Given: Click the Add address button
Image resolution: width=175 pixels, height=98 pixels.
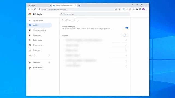Looking at the screenshot, I should pos(125,35).
